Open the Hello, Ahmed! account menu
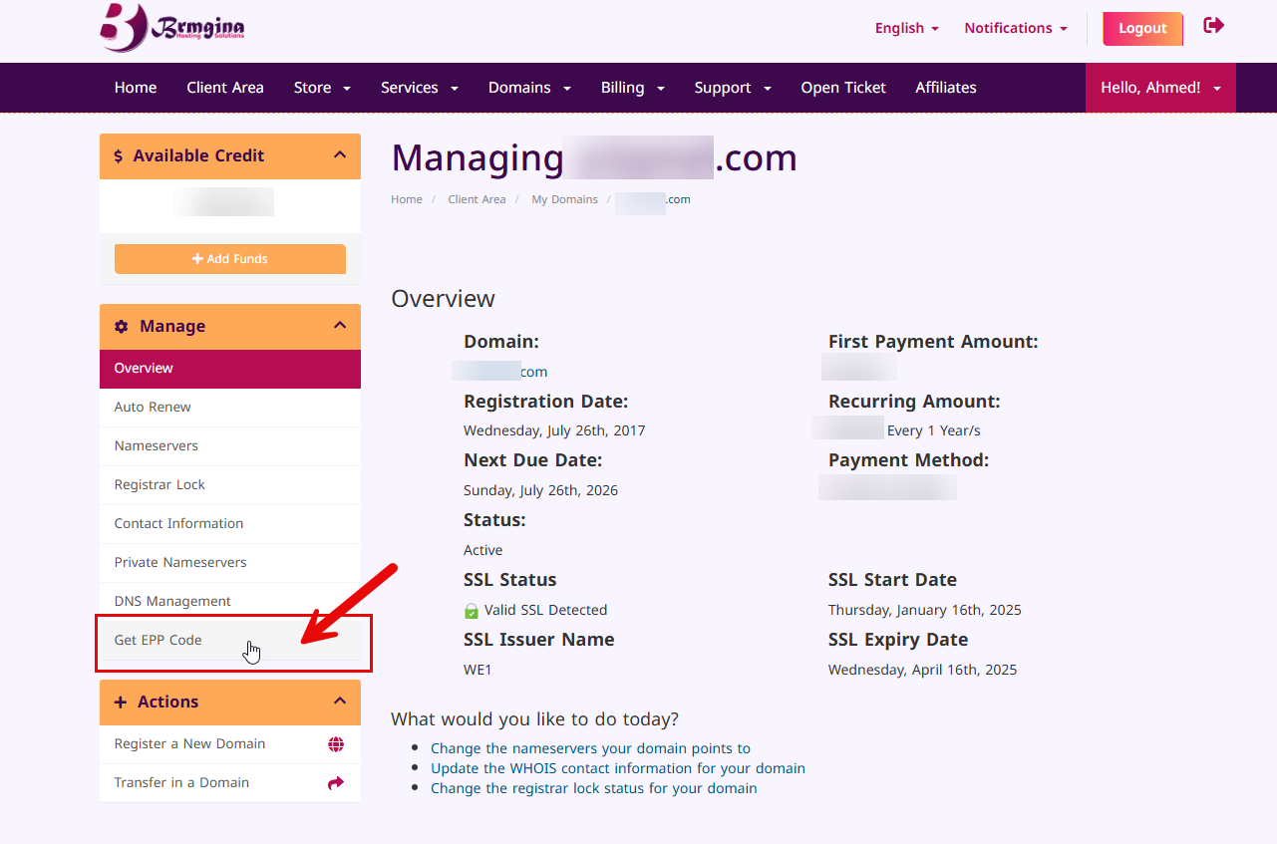Image resolution: width=1277 pixels, height=844 pixels. (x=1160, y=88)
